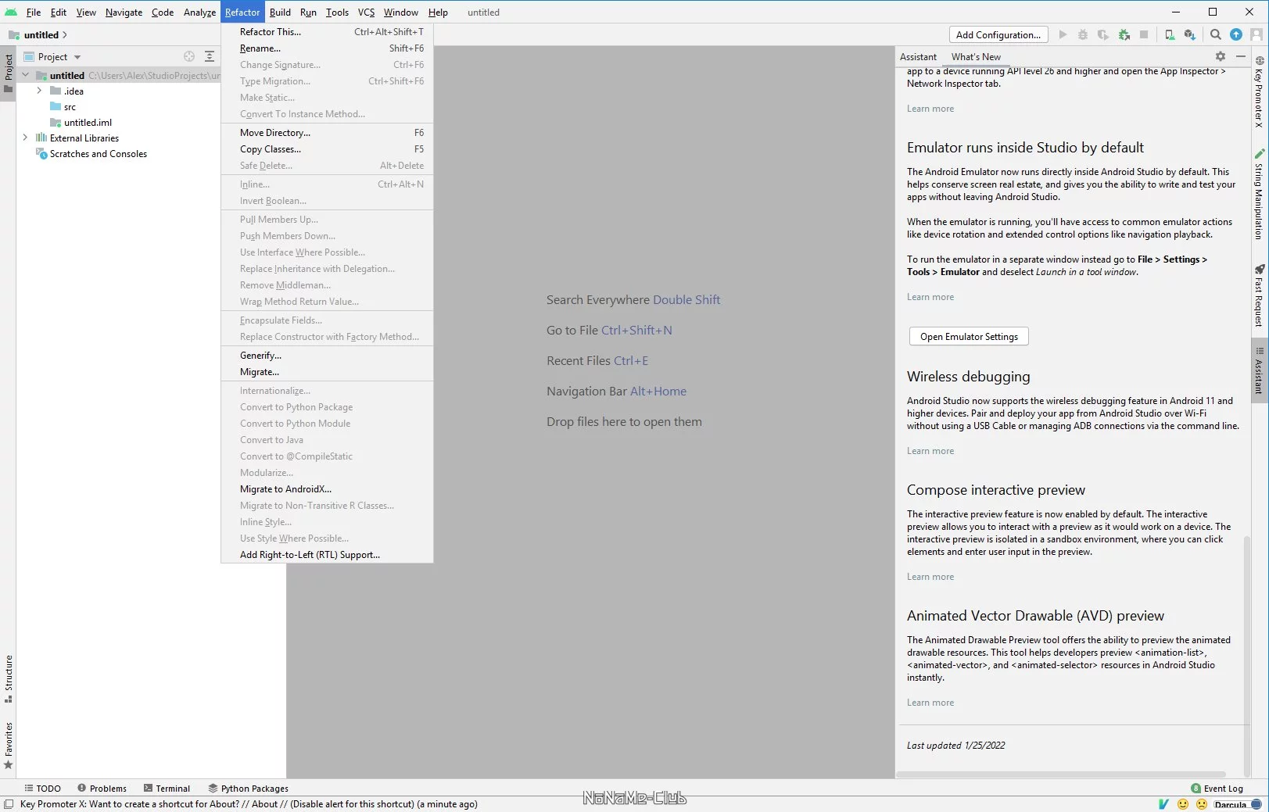Open the AVD Manager device icon
Viewport: 1269px width, 812px height.
1169,34
